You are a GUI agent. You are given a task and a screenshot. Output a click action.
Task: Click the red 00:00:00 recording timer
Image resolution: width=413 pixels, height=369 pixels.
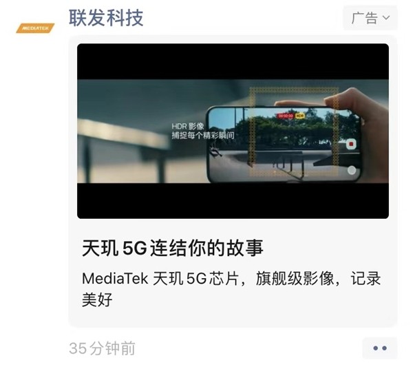coord(286,116)
